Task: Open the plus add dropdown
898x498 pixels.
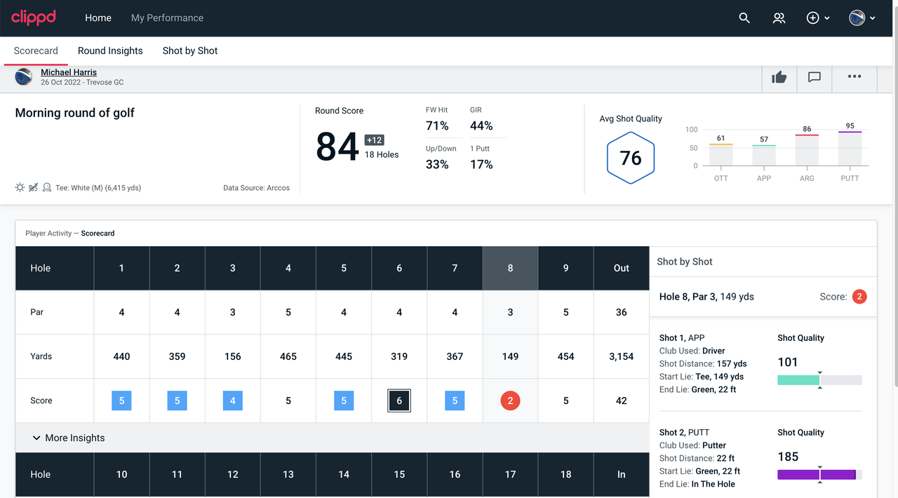Action: pos(818,18)
